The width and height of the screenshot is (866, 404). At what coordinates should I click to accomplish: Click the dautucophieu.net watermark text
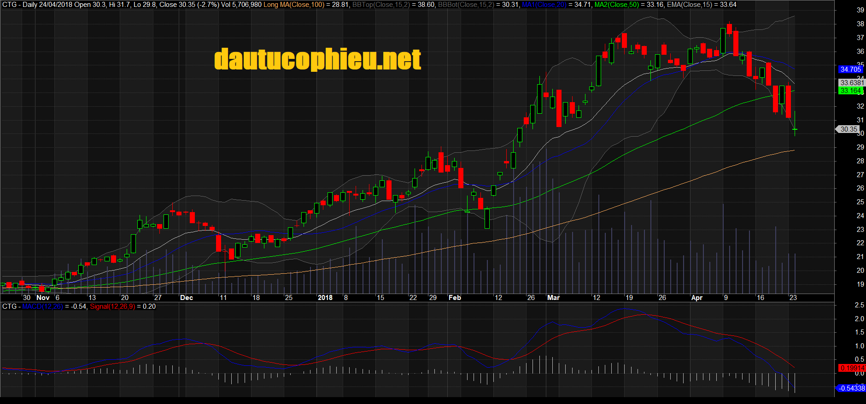(x=317, y=59)
